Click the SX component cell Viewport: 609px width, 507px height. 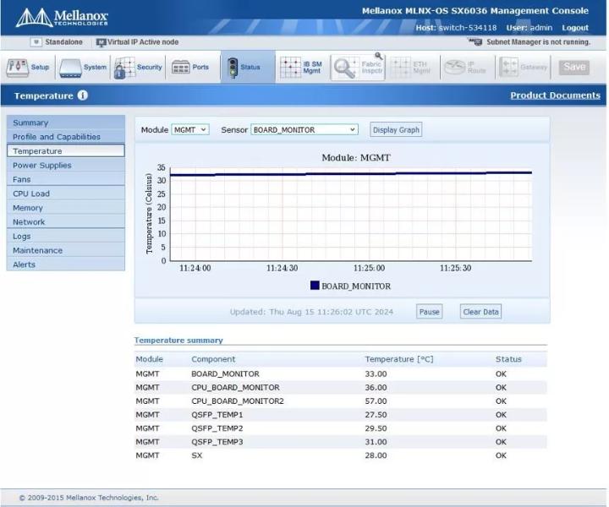point(197,455)
